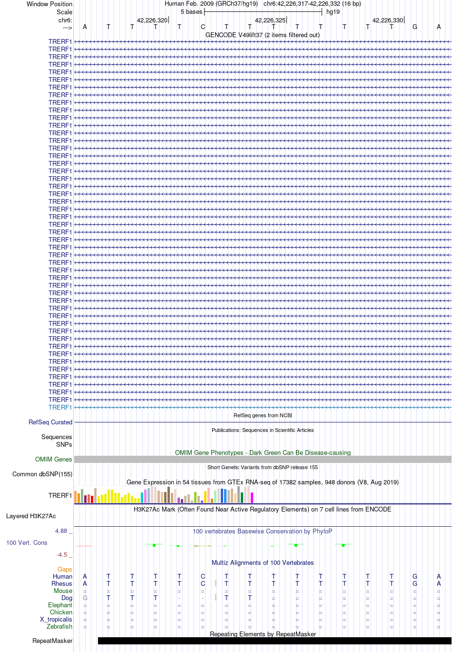Image resolution: width=452 pixels, height=652 pixels.
Task: Click the tall brown bar in GTEx chart
Action: click(168, 495)
